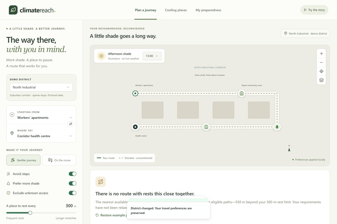Switch to the My preparedness tab
This screenshot has height=224, width=337.
pyautogui.click(x=208, y=10)
